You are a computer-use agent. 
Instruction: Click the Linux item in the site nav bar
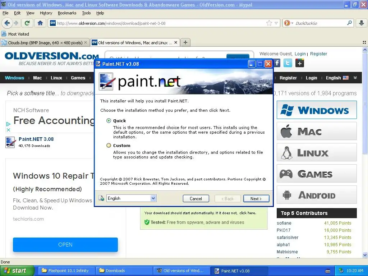(x=56, y=78)
